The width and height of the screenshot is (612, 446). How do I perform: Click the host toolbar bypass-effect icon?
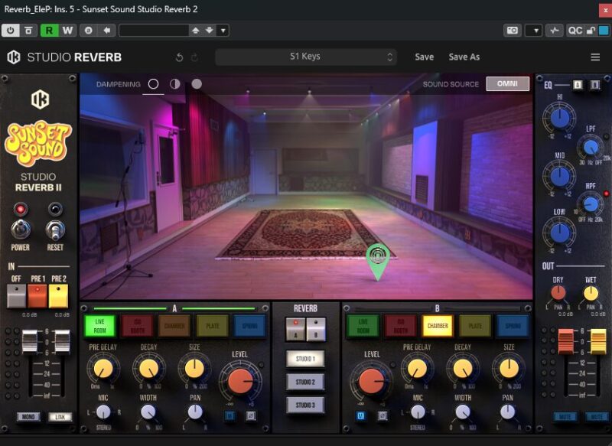click(x=28, y=31)
